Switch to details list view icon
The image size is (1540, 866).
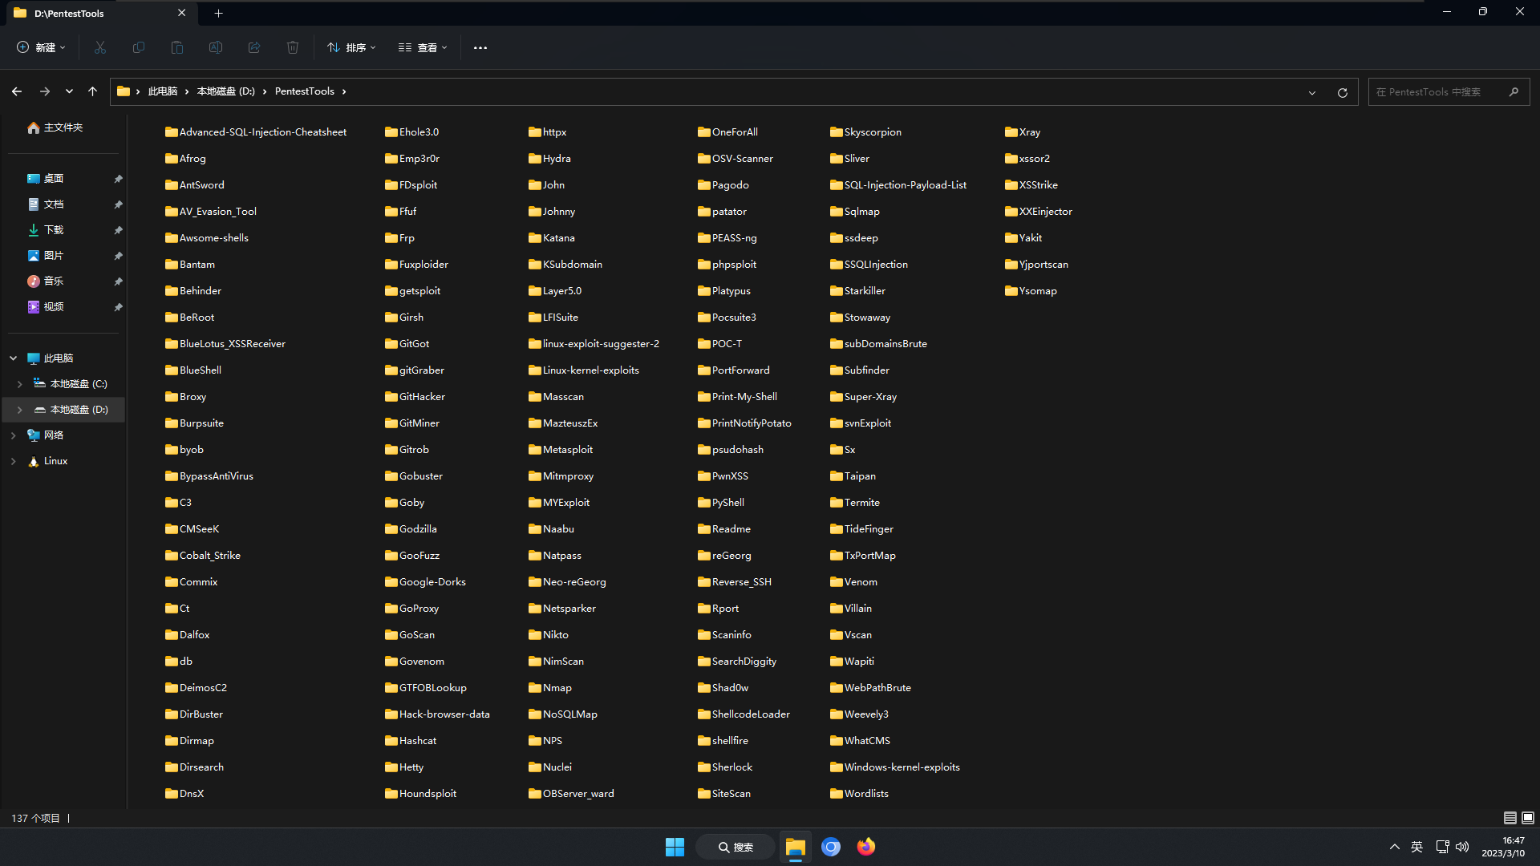[x=1510, y=818]
